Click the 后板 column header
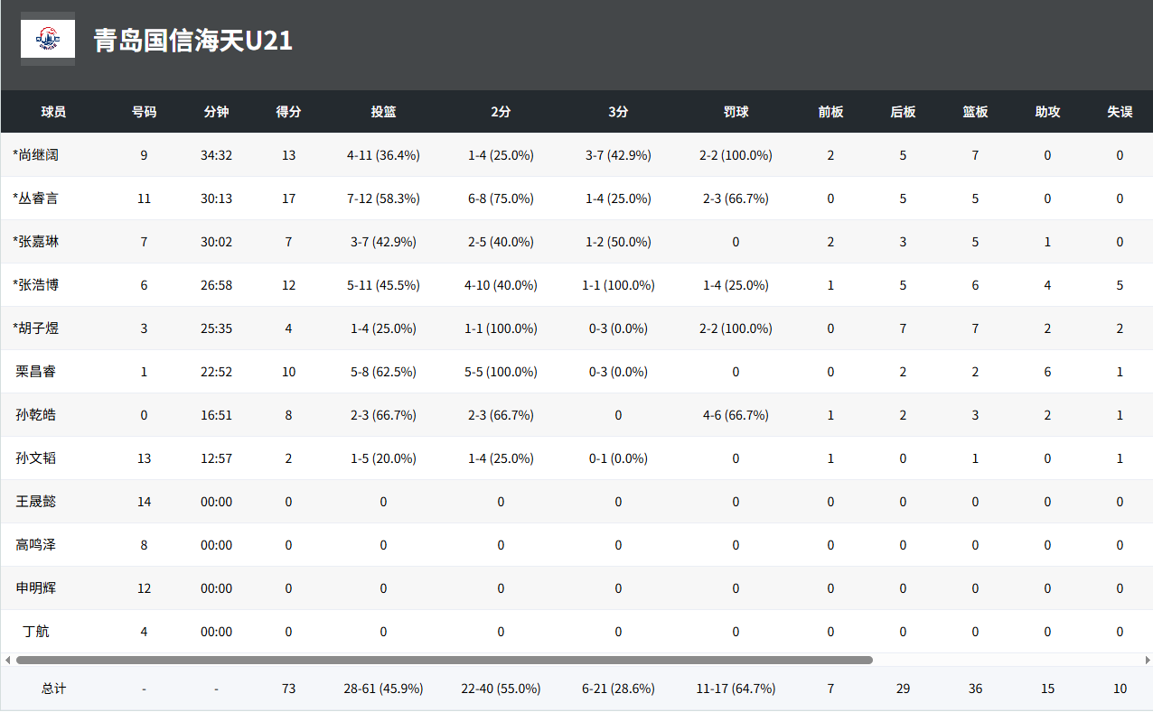Viewport: 1153px width, 712px height. (x=903, y=112)
